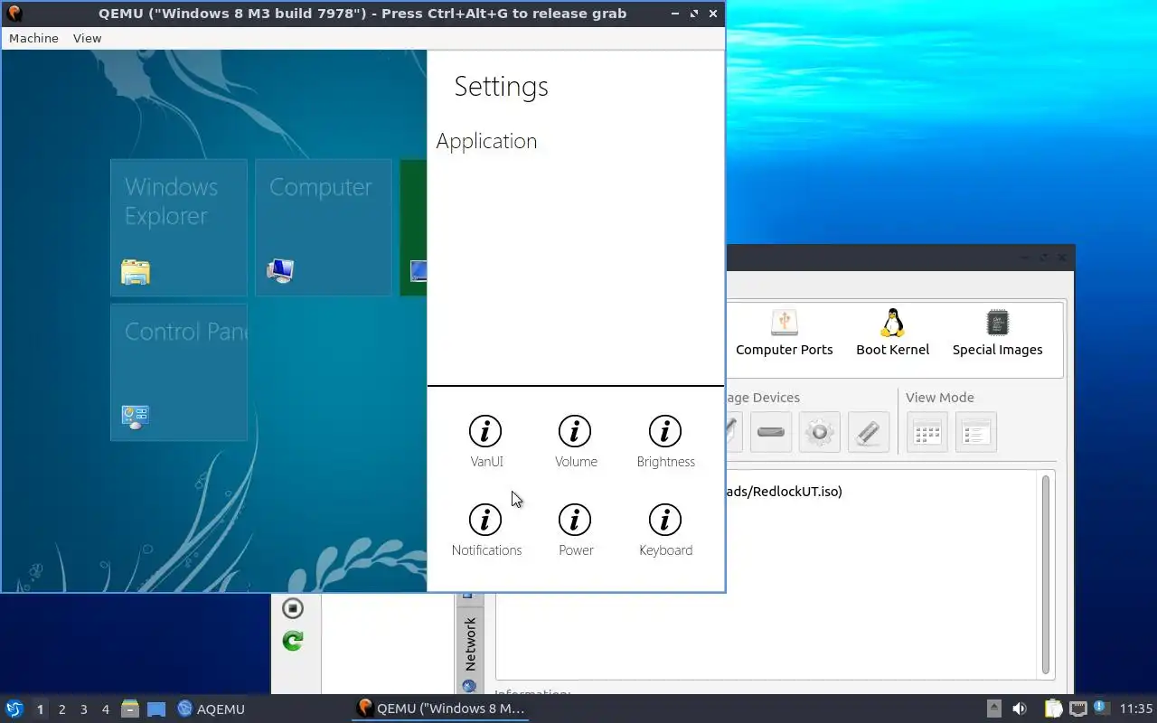This screenshot has height=723, width=1157.
Task: Select Boot Kernel tab in AQEMU
Action: point(892,333)
